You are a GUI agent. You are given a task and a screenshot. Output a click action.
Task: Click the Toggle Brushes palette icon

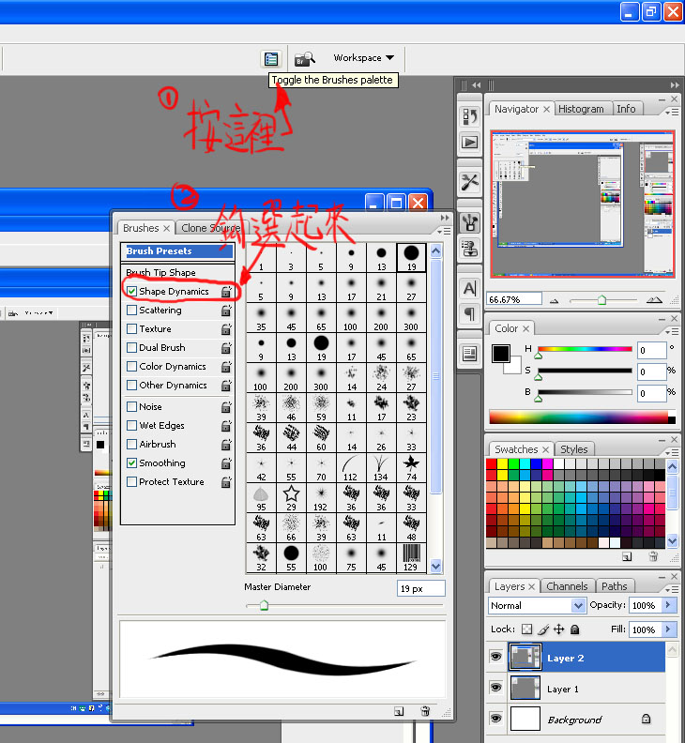tap(270, 58)
